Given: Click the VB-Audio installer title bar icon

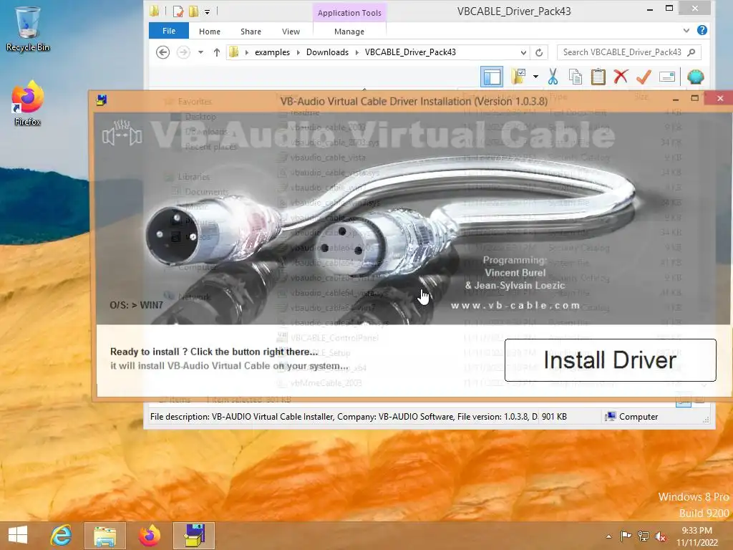Looking at the screenshot, I should (102, 100).
